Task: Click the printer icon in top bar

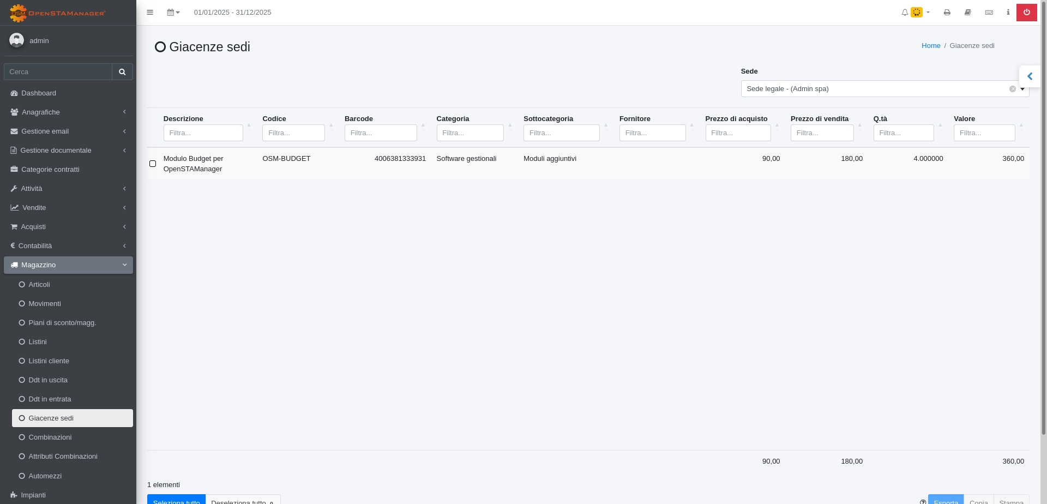Action: (947, 13)
